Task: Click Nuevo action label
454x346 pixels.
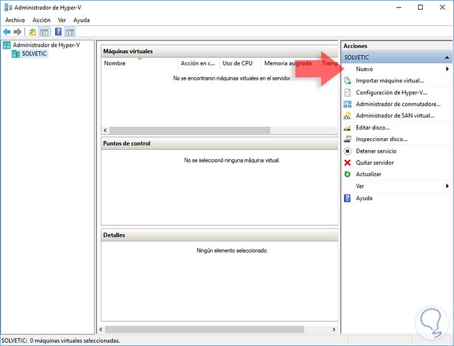Action: coord(364,69)
